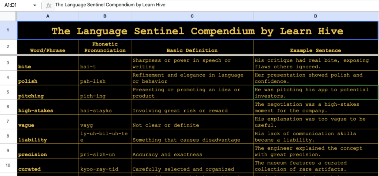
Task: Select cell The negotiation was a high-stakes moment
Action: pyautogui.click(x=316, y=107)
